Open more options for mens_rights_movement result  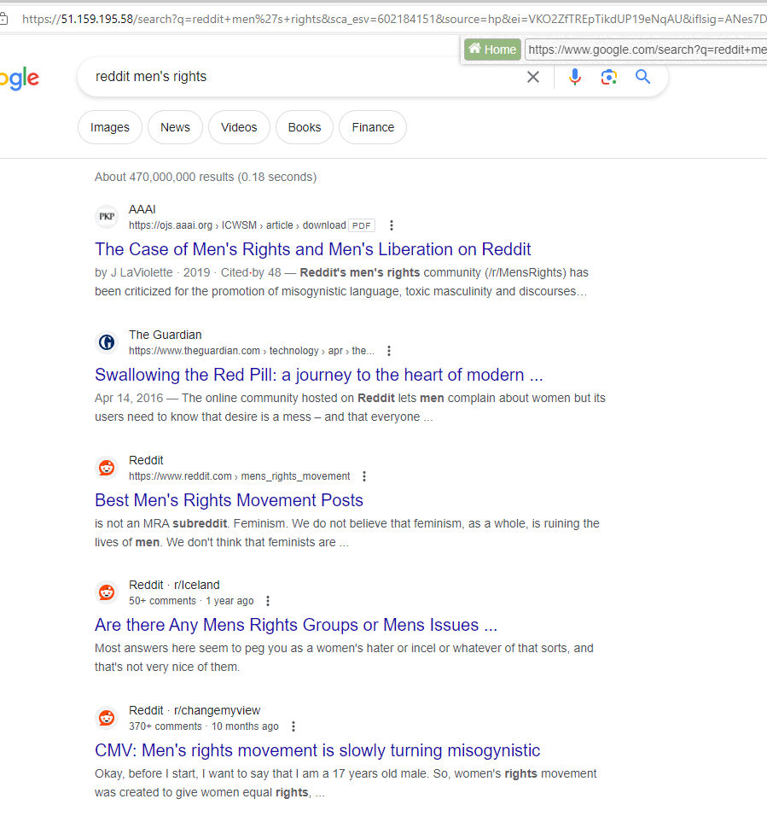click(x=364, y=476)
